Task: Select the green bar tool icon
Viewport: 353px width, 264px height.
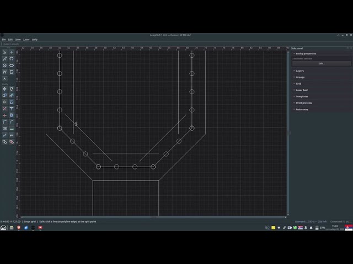Action: [12, 128]
